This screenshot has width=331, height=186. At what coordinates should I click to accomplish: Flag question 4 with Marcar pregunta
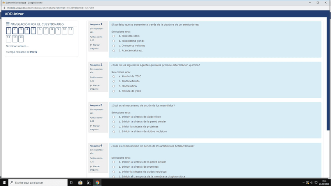pos(94,168)
